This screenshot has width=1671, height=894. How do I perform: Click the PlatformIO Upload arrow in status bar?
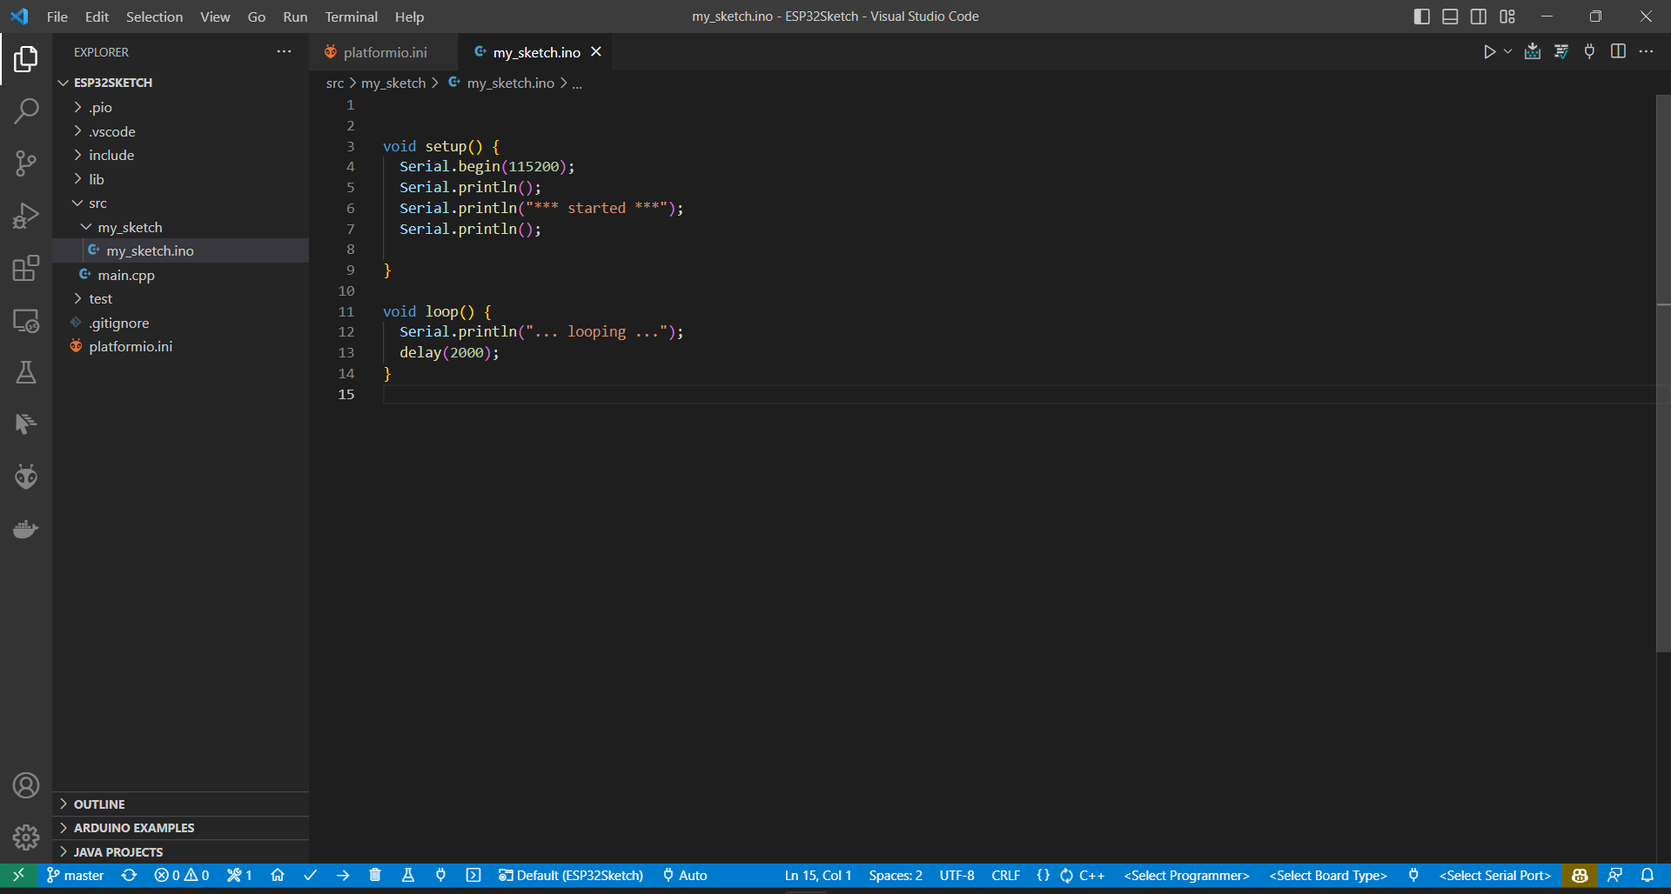click(343, 875)
